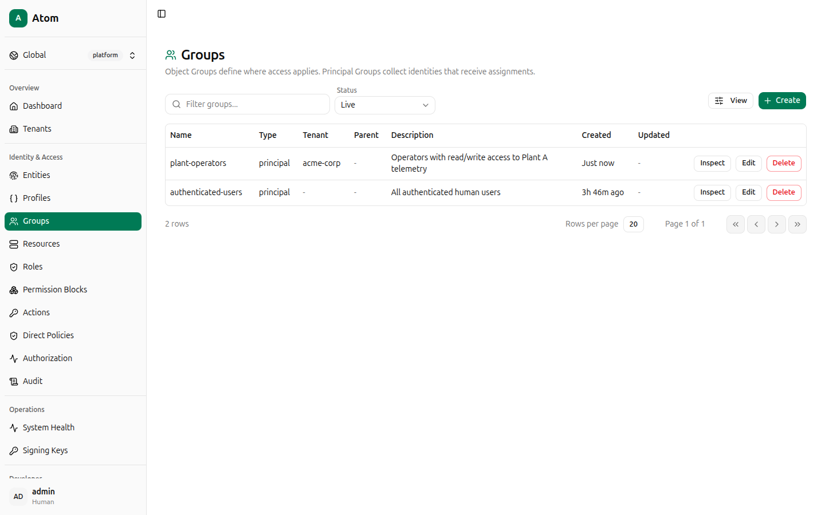Click the search magnifier icon

pyautogui.click(x=176, y=104)
